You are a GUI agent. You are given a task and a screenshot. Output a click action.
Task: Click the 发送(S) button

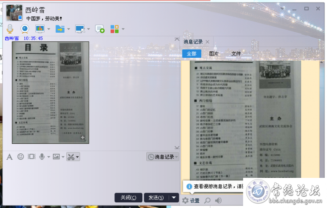(x=156, y=198)
